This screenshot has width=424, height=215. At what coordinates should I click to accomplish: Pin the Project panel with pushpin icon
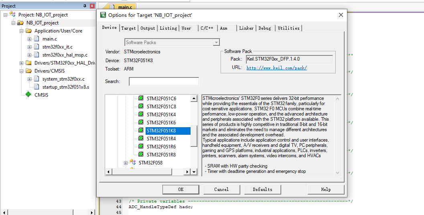85,6
